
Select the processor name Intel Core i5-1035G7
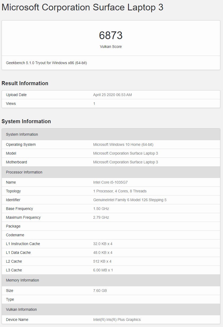click(x=111, y=183)
